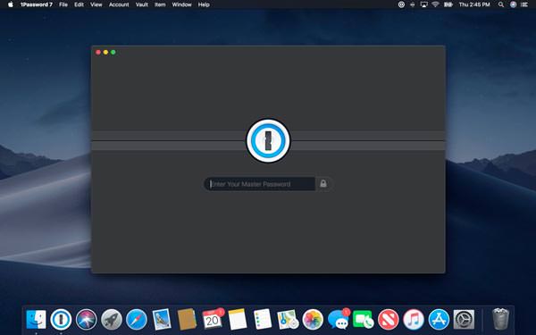536x335 pixels.
Task: Open the Item menu
Action: 160,4
